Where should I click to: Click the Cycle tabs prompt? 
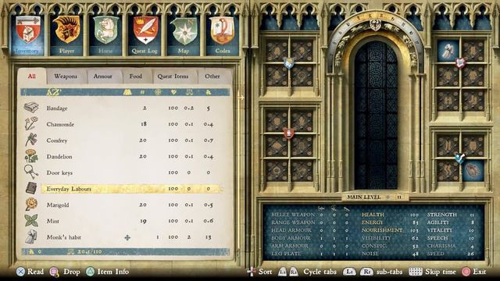pos(307,272)
